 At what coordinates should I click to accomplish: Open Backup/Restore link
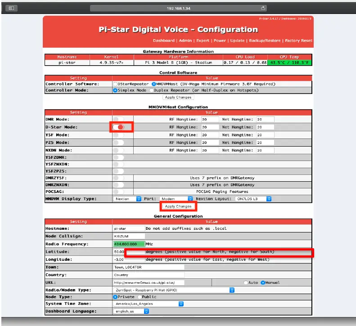[265, 40]
